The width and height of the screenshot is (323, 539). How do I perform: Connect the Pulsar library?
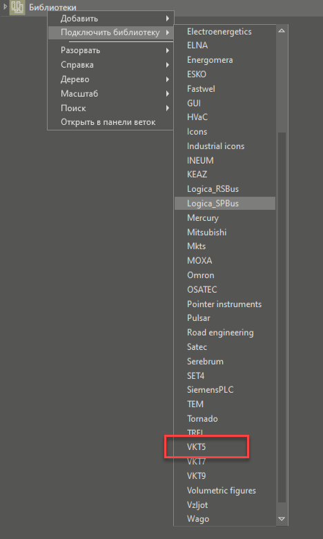[225, 318]
